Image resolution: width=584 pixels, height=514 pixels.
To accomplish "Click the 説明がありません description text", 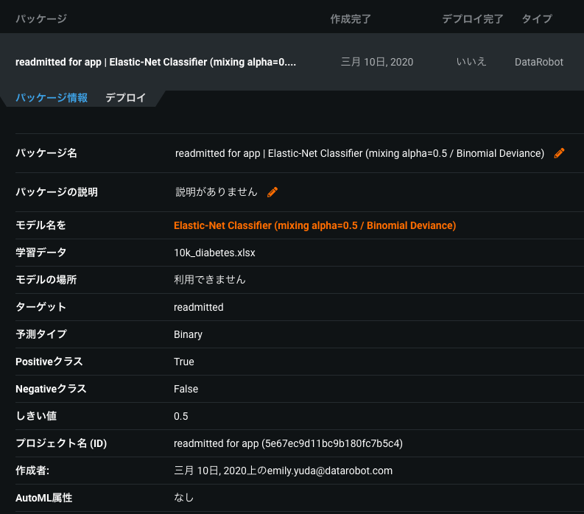I will pyautogui.click(x=217, y=192).
